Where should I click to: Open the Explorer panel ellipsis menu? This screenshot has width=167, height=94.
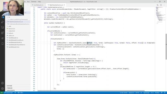click(x=28, y=5)
